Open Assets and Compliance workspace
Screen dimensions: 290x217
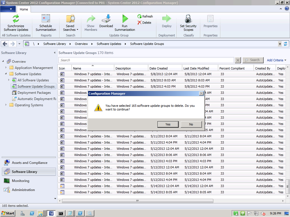coord(29,163)
